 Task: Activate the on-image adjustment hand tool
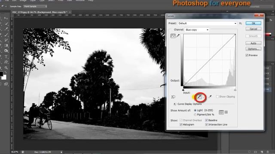173,97
